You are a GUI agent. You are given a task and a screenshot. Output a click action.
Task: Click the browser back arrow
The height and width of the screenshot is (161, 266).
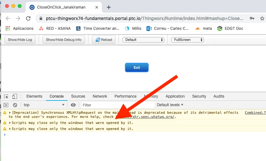pyautogui.click(x=8, y=18)
